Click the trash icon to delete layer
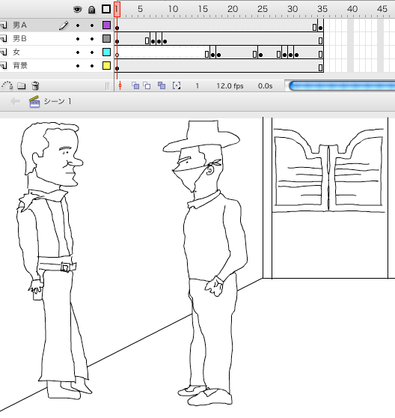Screen dimensions: 395x418 pyautogui.click(x=35, y=86)
